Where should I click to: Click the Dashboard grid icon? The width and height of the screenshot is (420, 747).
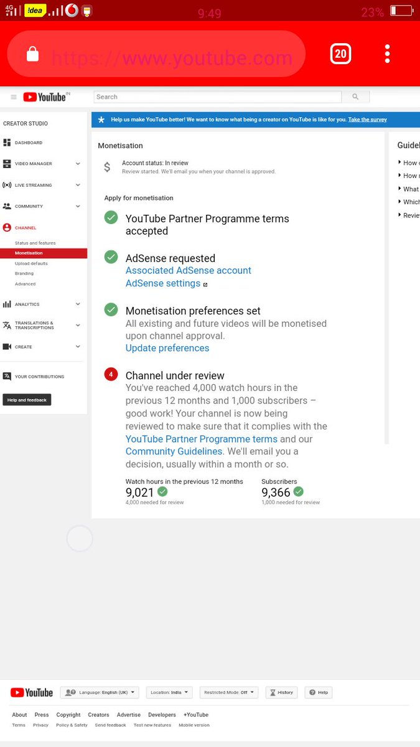(x=7, y=143)
